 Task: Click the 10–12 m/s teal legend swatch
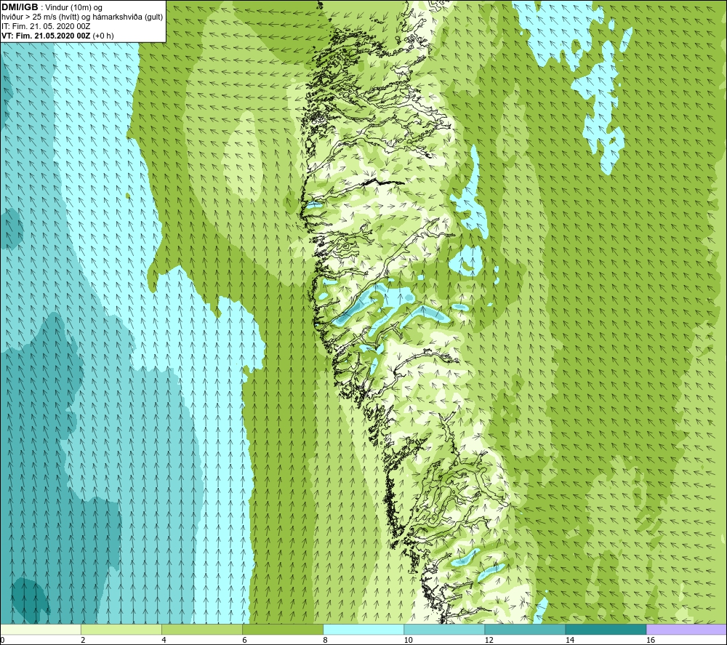tap(443, 629)
